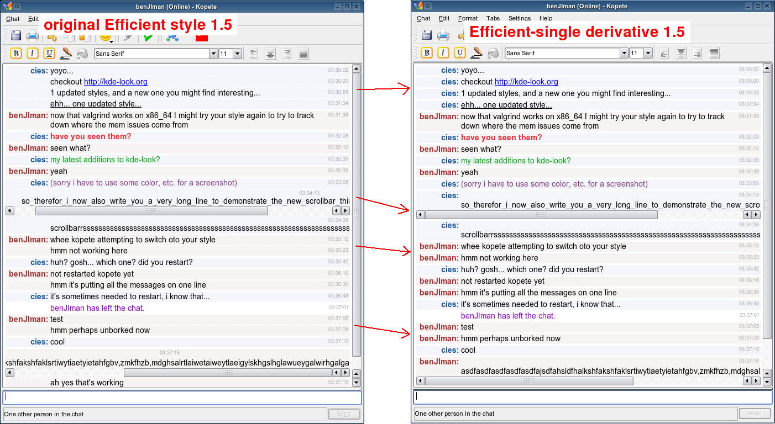Pick background color bucket icon in left window
Screen dimensions: 775x424
[x=82, y=54]
